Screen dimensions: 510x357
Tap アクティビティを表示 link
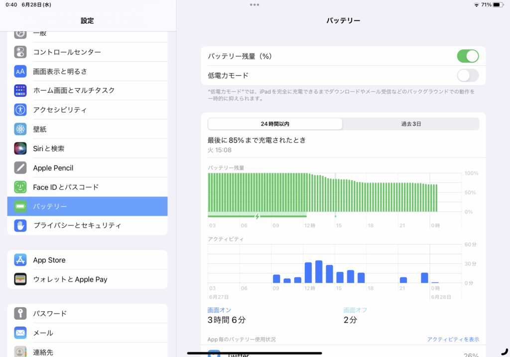click(453, 340)
